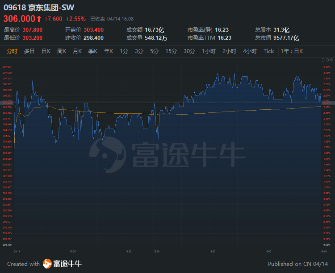Switch to the 多日 multi-day tab
The height and width of the screenshot is (273, 335).
pyautogui.click(x=29, y=51)
